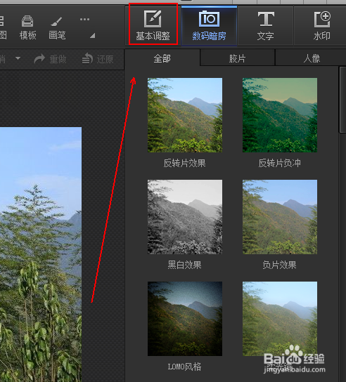The image size is (346, 382).
Task: Click the 黑白效果 label text
Action: pos(185,265)
